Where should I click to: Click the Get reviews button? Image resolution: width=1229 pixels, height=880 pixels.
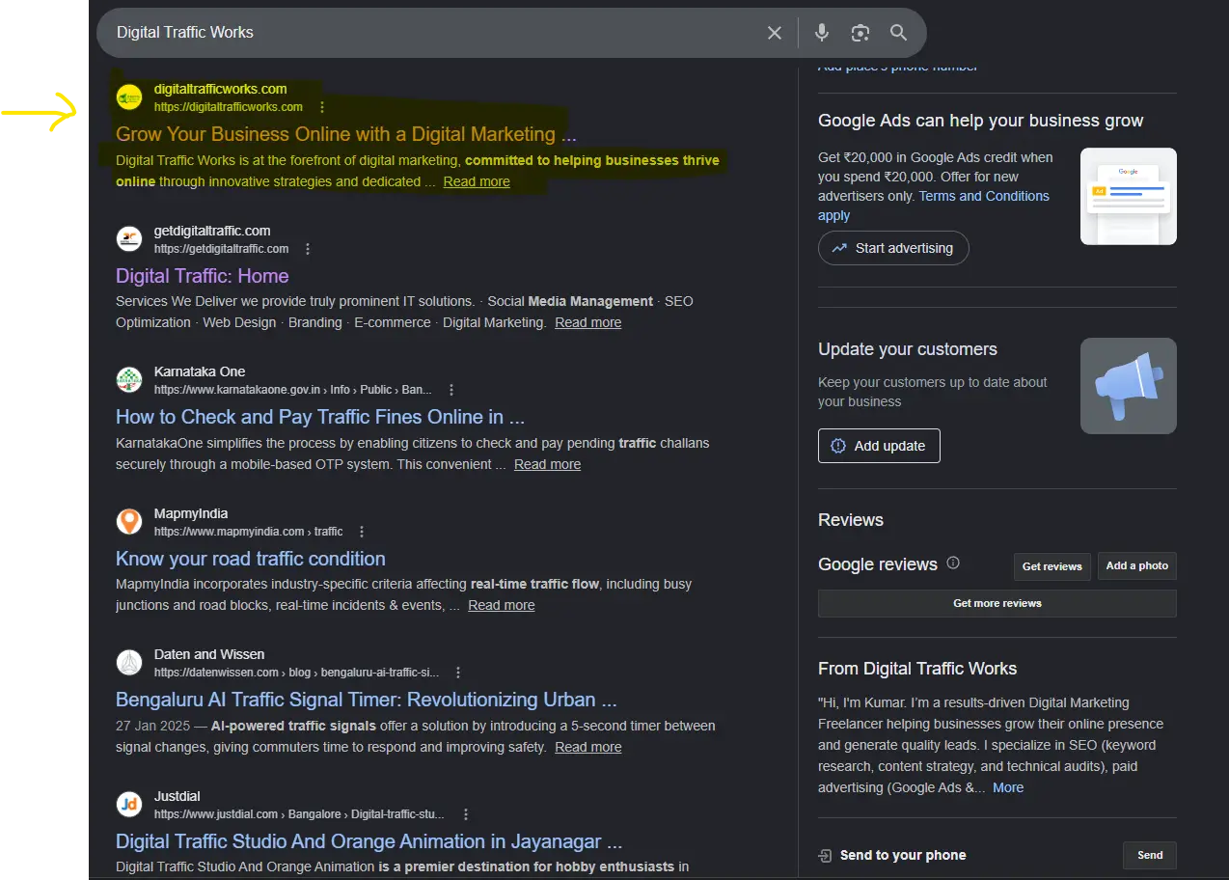(1052, 566)
